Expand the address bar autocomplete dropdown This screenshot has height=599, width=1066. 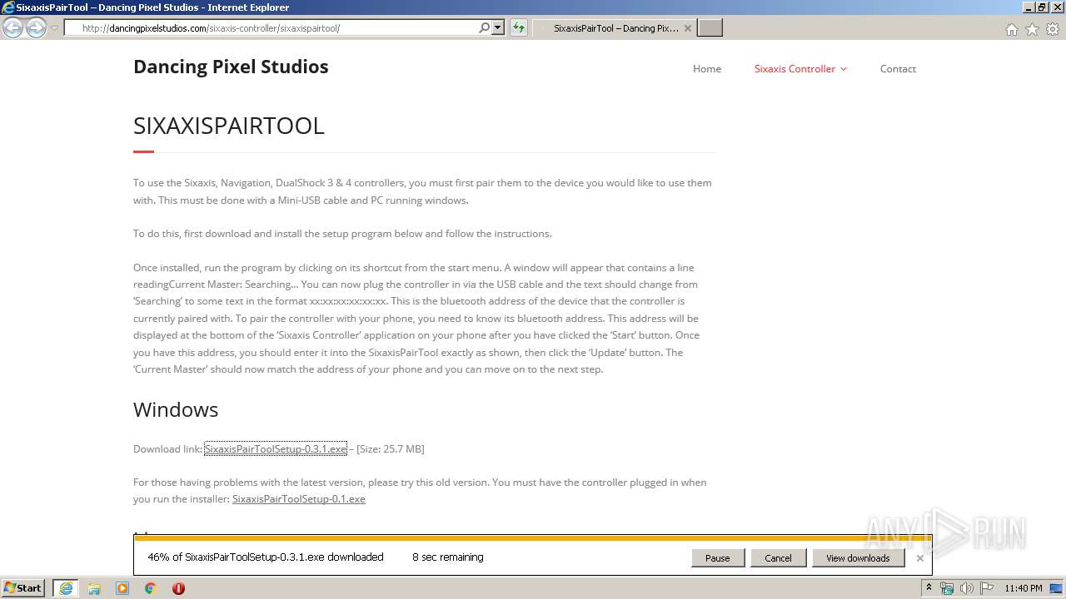tap(498, 28)
